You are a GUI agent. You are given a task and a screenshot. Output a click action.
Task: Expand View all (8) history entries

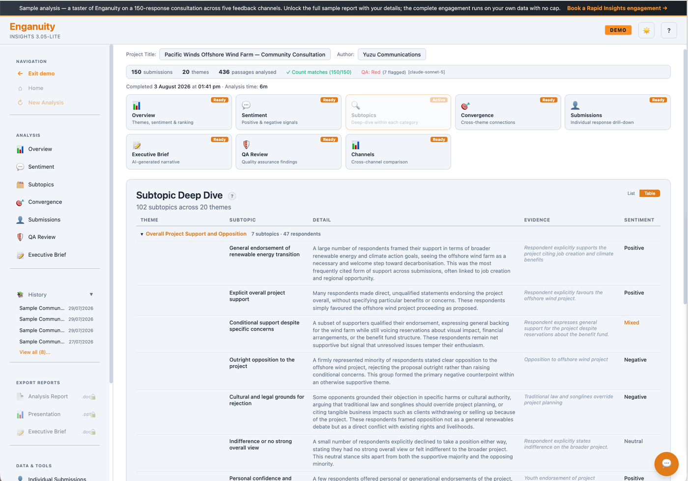click(x=34, y=352)
